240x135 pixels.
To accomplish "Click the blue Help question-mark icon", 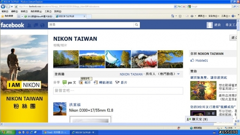I will click(x=233, y=16).
